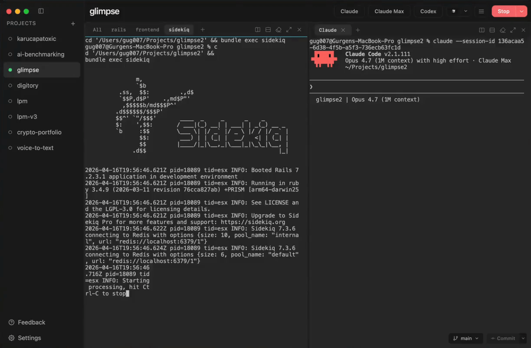This screenshot has height=348, width=531.
Task: Open the crypto-portfolio project
Action: click(42, 132)
